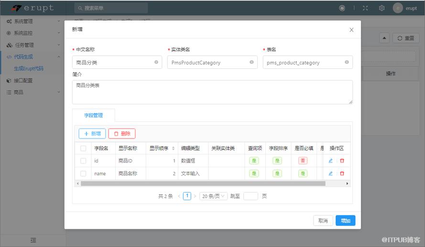425x247 pixels.
Task: Click the red trash icon for name row
Action: coord(342,173)
